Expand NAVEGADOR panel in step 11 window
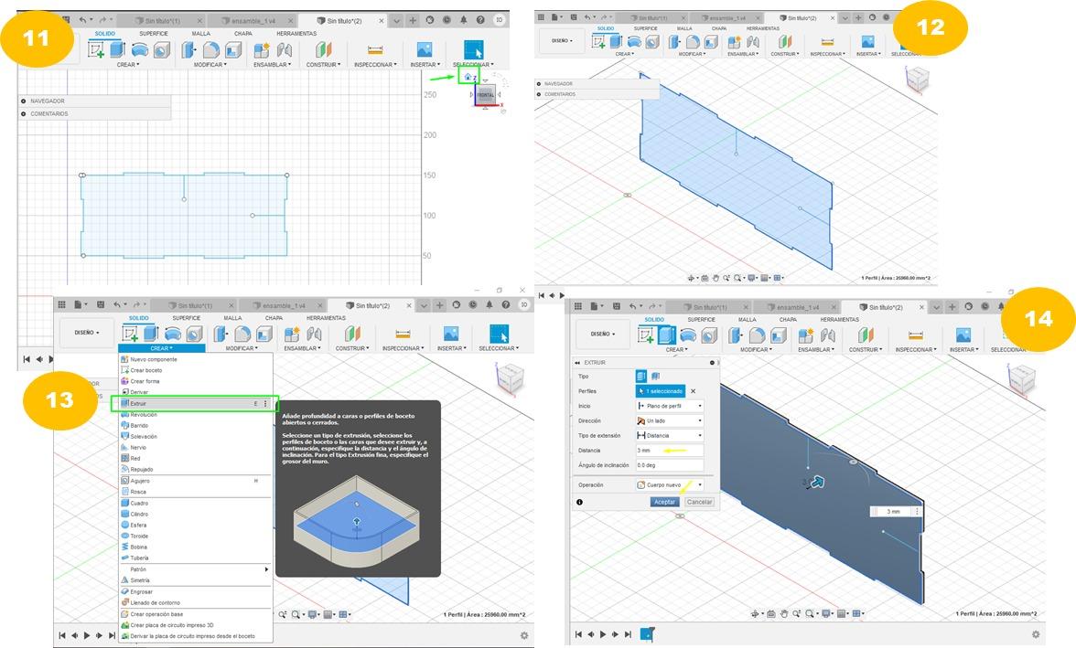This screenshot has width=1076, height=648. click(x=24, y=101)
